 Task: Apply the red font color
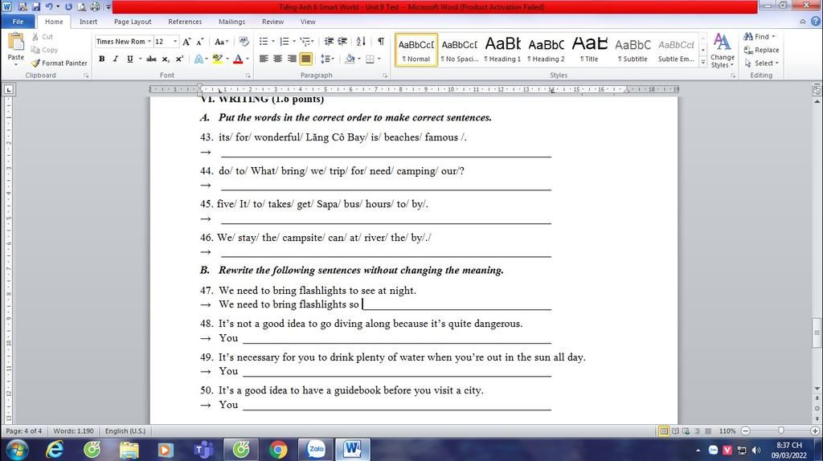click(238, 59)
